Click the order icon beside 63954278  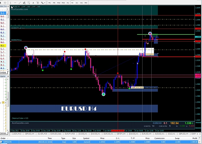[1, 142]
